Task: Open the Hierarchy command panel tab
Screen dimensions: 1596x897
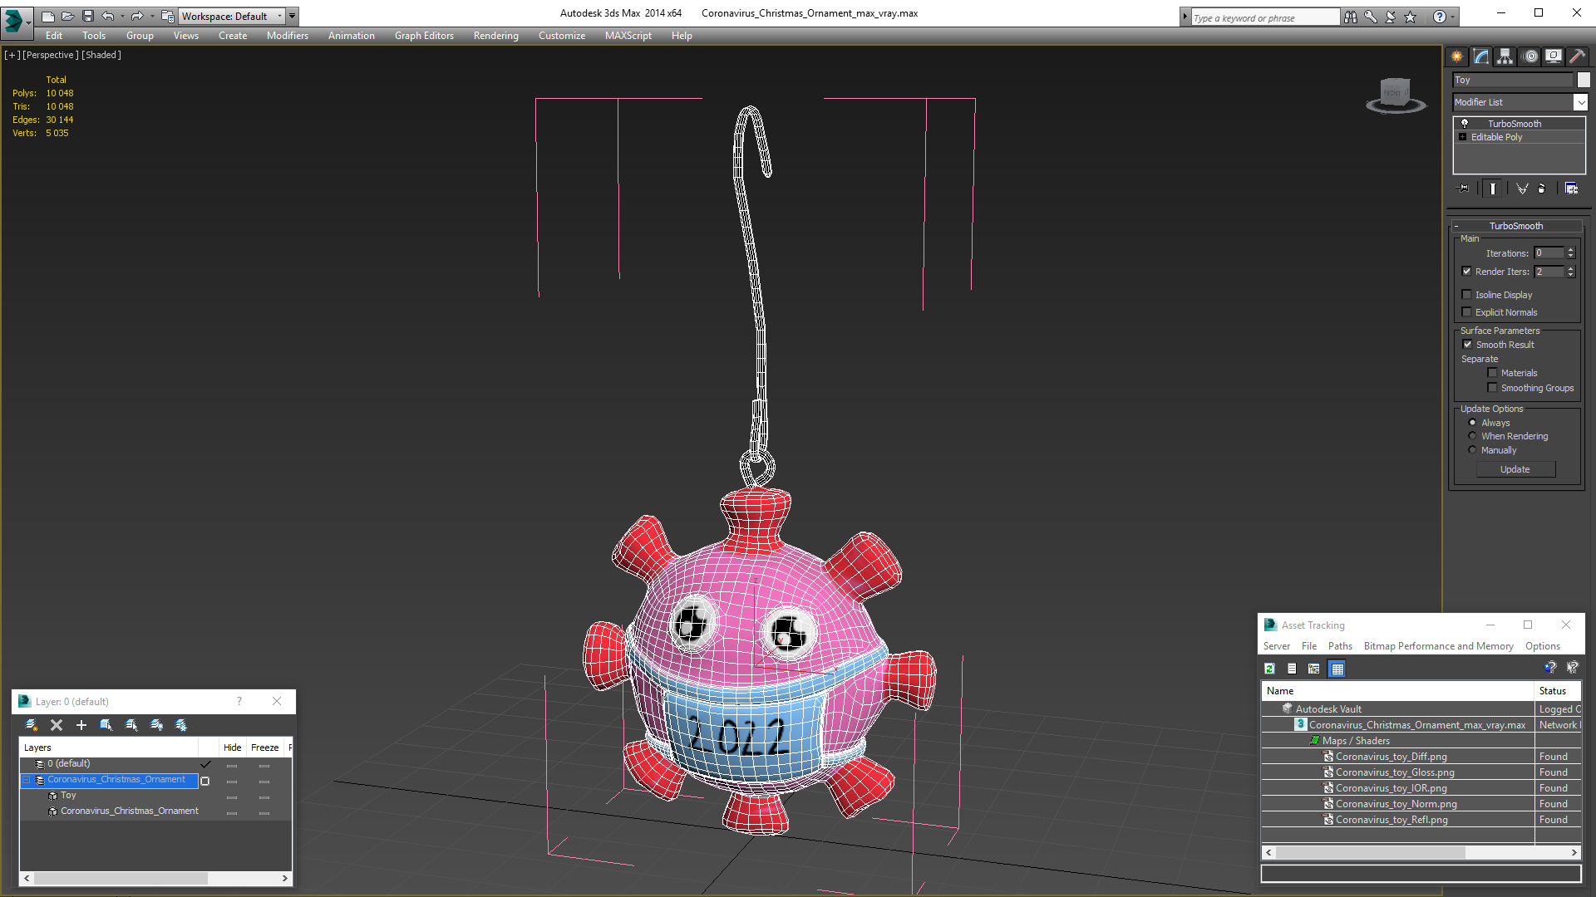Action: click(x=1505, y=56)
